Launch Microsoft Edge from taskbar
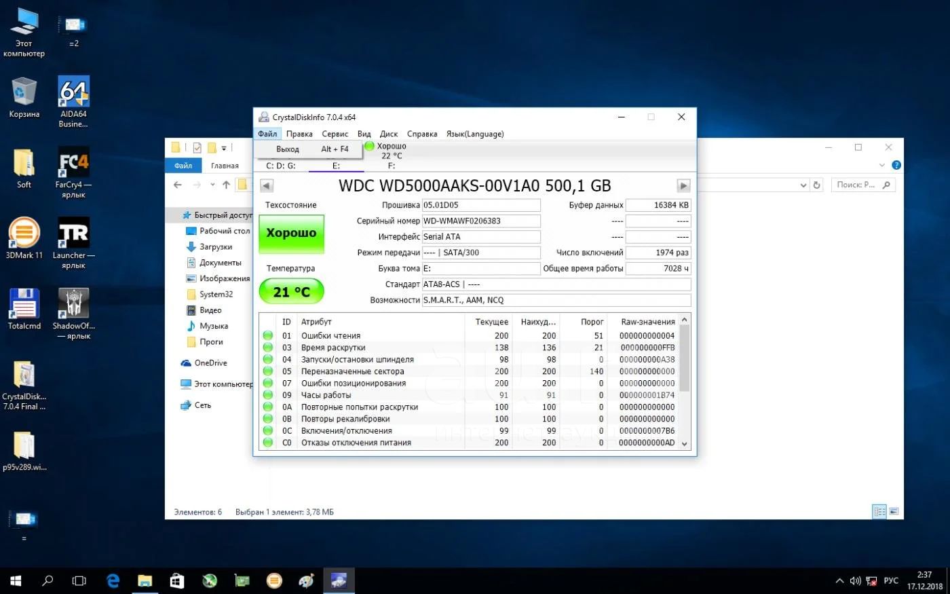The height and width of the screenshot is (594, 950). point(113,581)
